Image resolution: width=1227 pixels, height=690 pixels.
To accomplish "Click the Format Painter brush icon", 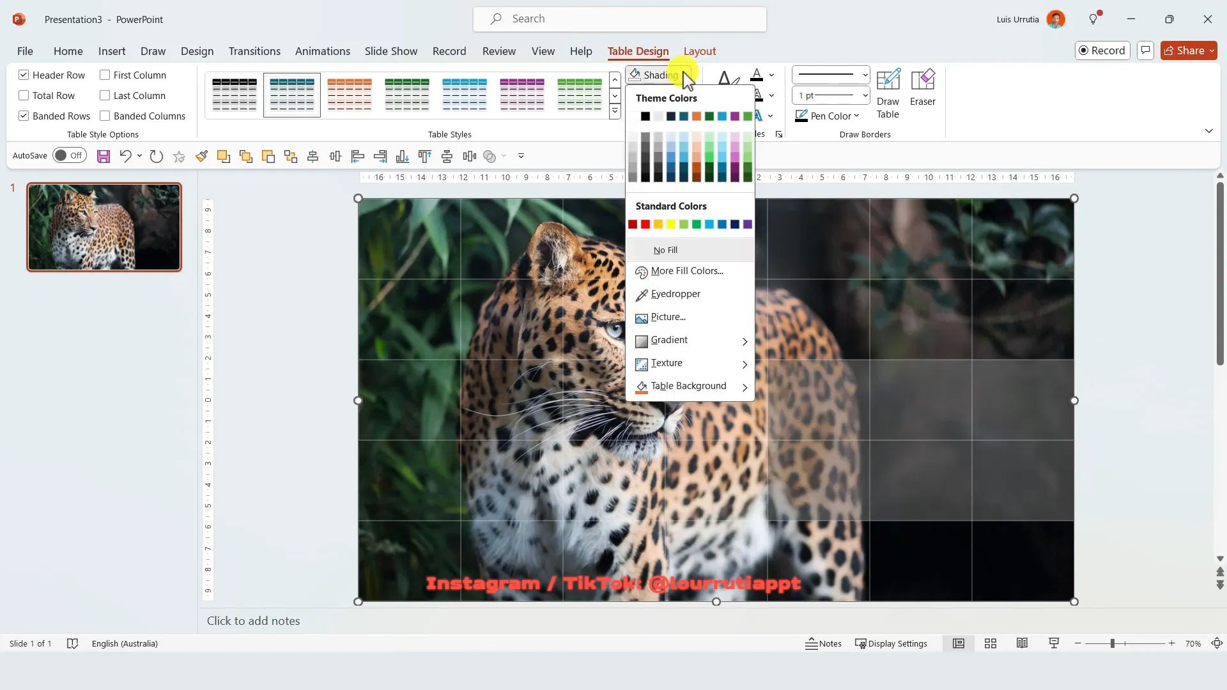I will (201, 156).
